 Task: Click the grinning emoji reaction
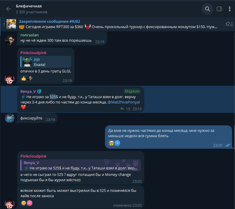click(23, 203)
